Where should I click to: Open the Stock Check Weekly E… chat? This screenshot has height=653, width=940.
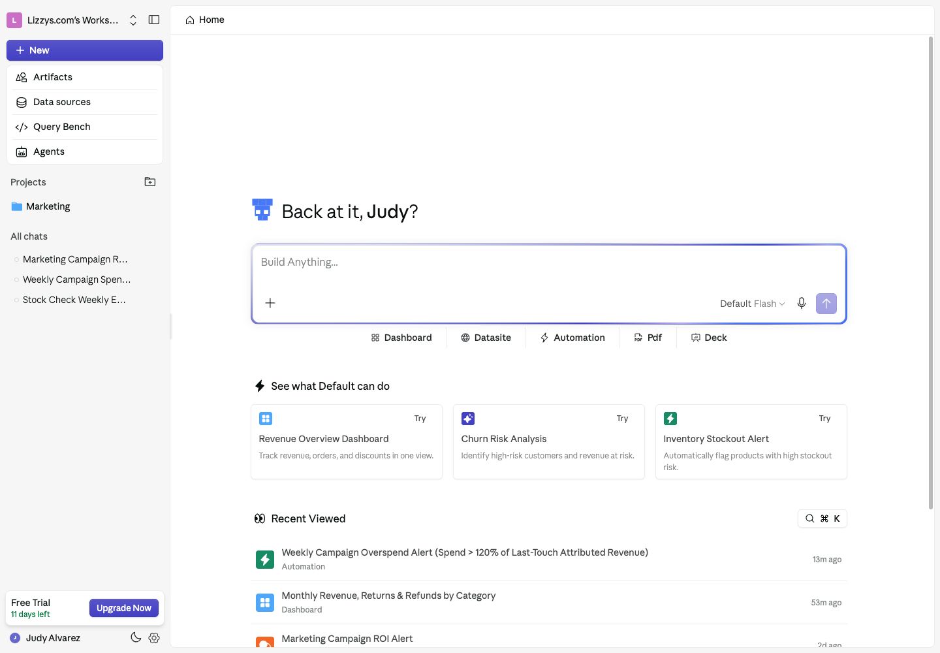[74, 300]
